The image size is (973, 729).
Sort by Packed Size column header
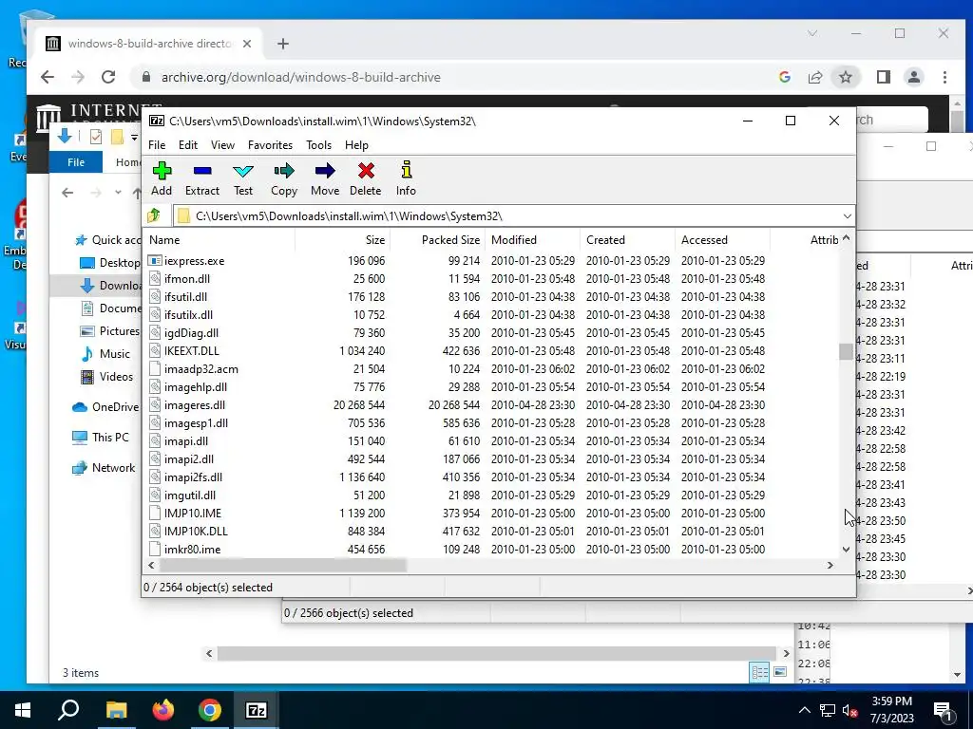[x=437, y=240]
